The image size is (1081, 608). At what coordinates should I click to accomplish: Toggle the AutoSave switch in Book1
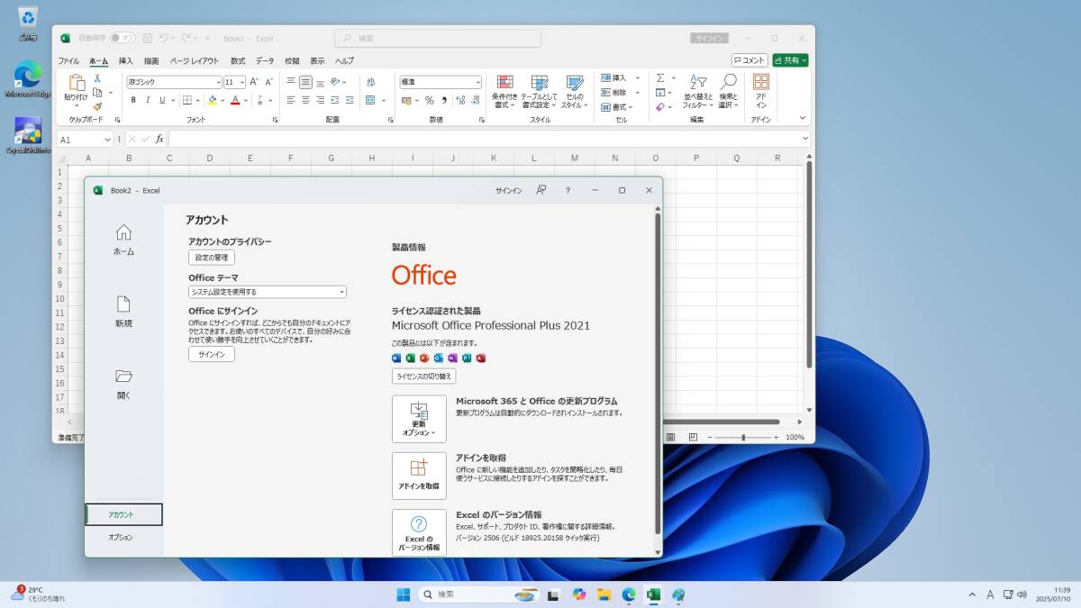pos(123,38)
